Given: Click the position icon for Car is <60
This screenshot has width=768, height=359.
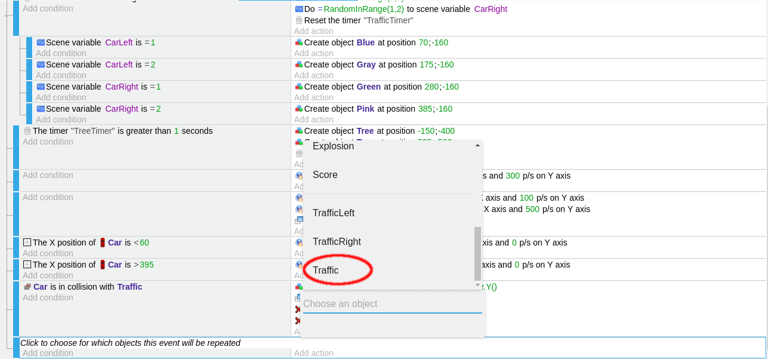Looking at the screenshot, I should click(27, 243).
